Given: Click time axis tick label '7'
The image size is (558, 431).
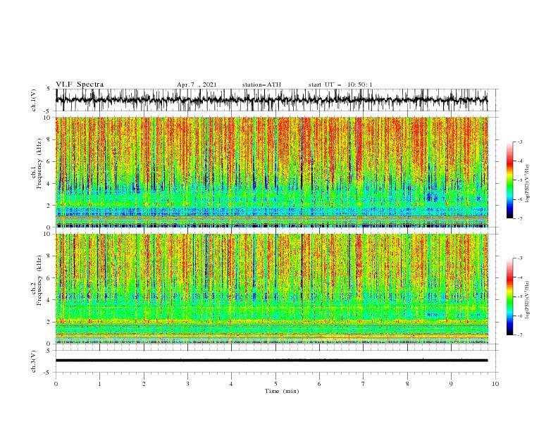Looking at the screenshot, I should coord(364,384).
